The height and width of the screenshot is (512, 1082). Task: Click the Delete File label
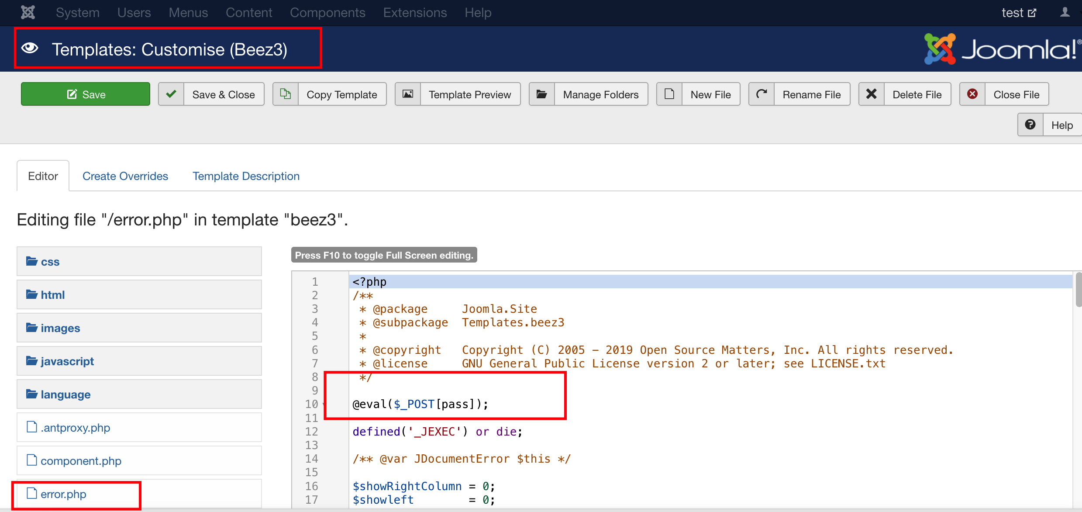pyautogui.click(x=917, y=94)
